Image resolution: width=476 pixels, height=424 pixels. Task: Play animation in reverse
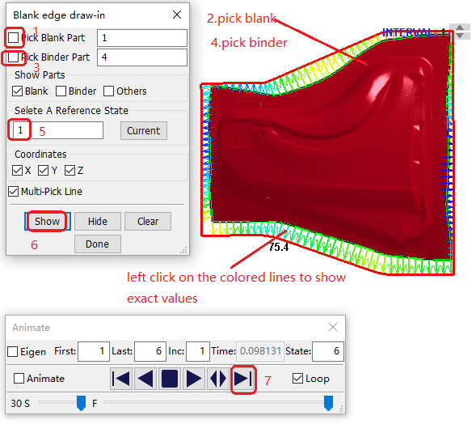pos(145,379)
